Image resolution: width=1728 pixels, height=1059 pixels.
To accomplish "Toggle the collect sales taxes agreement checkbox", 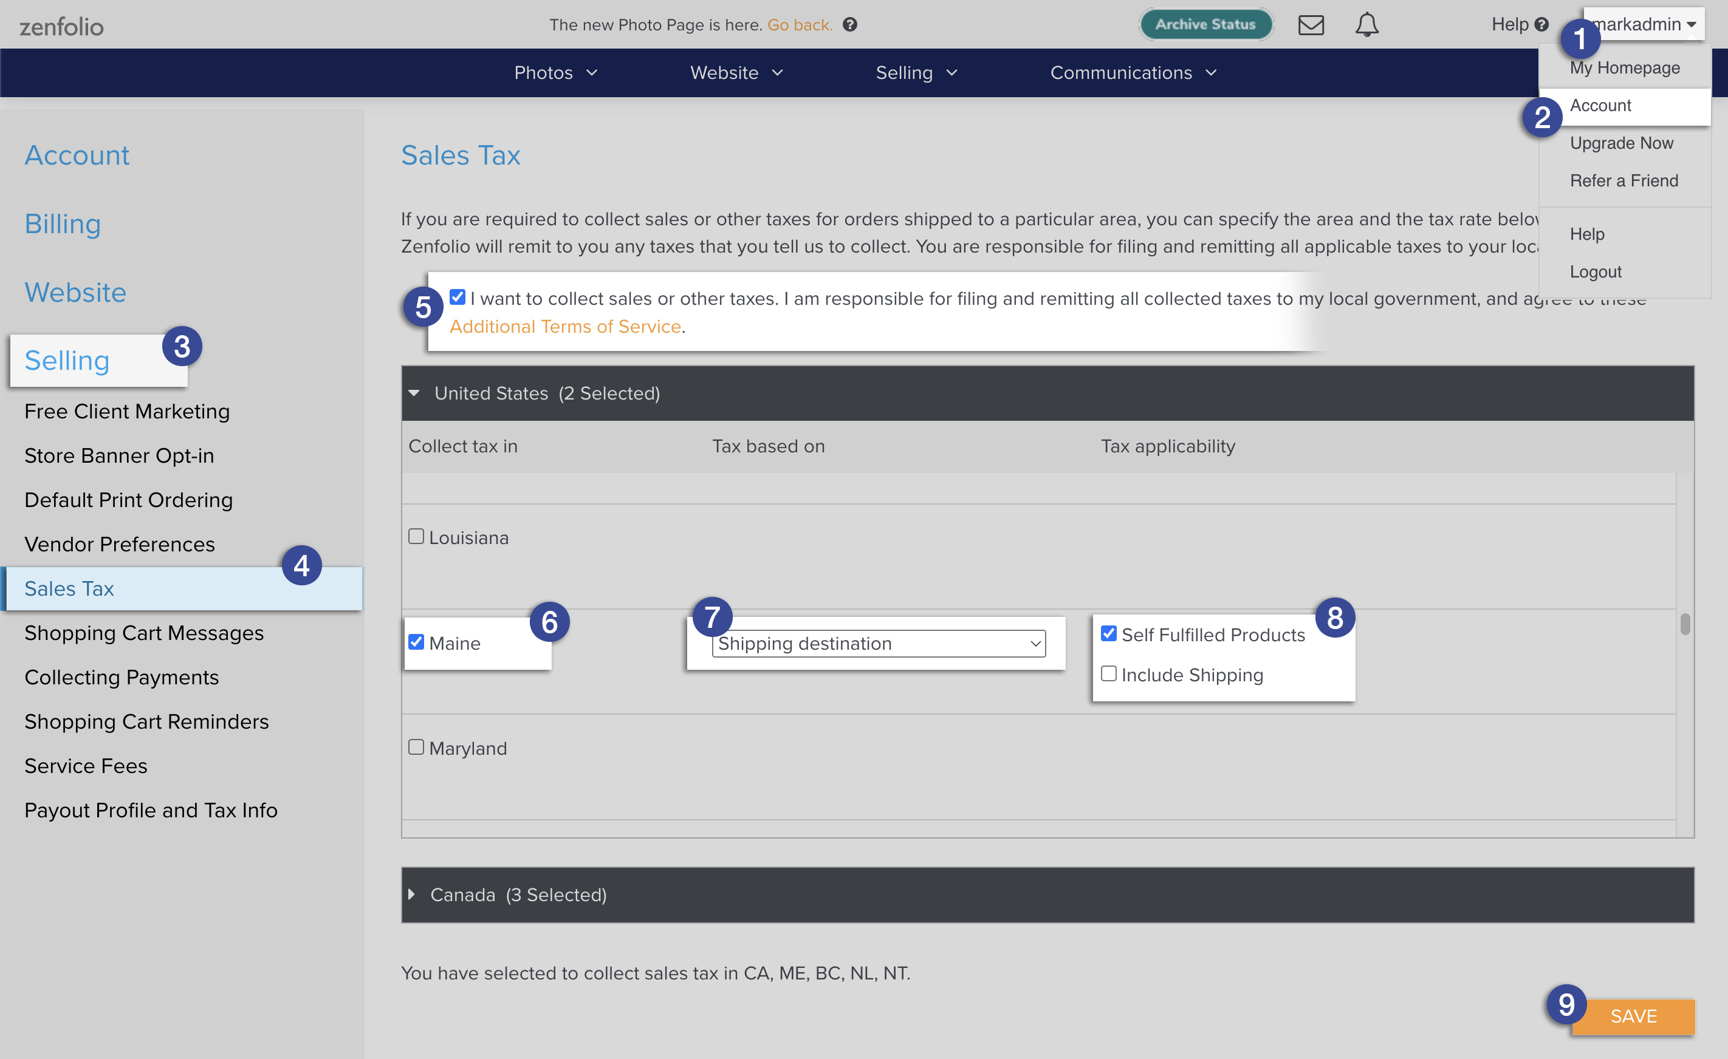I will pyautogui.click(x=458, y=297).
